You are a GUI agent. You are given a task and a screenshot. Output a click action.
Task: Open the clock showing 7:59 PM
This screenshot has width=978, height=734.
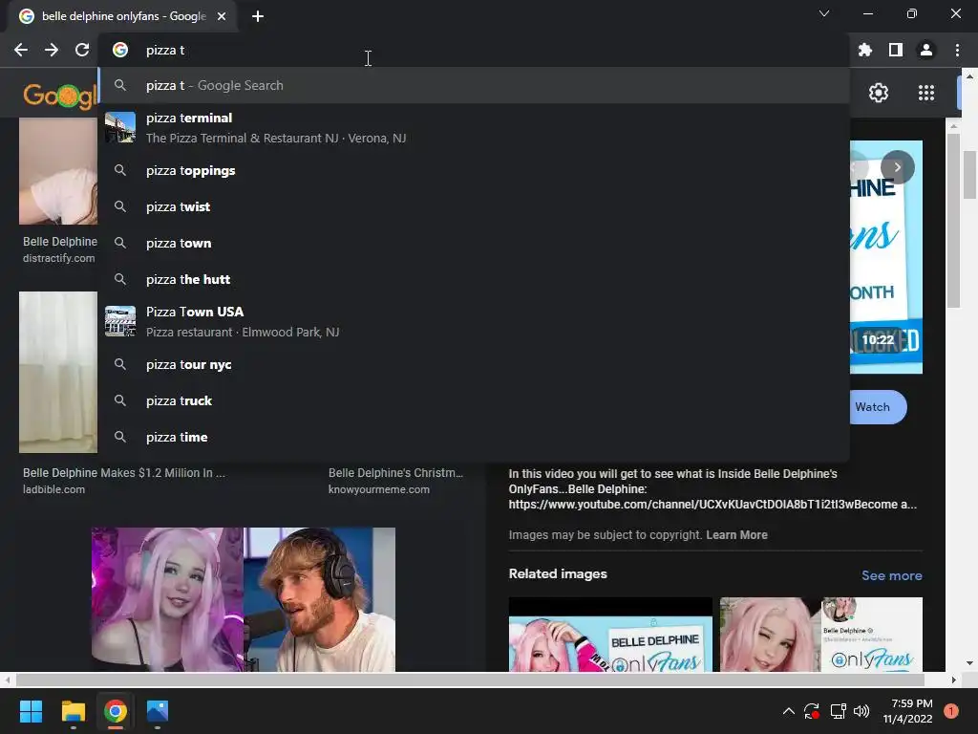point(907,711)
